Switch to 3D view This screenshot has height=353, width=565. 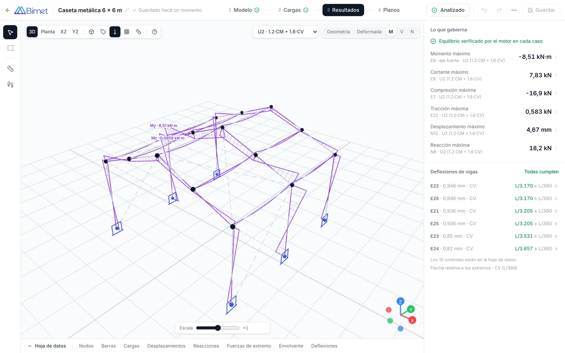click(x=32, y=32)
